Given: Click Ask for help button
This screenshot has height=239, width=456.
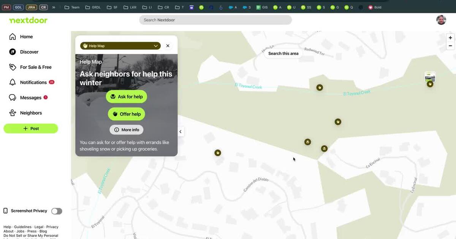Looking at the screenshot, I should pyautogui.click(x=126, y=97).
